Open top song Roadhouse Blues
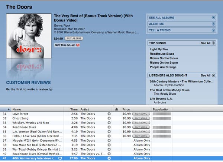 pyautogui.click(x=162, y=54)
